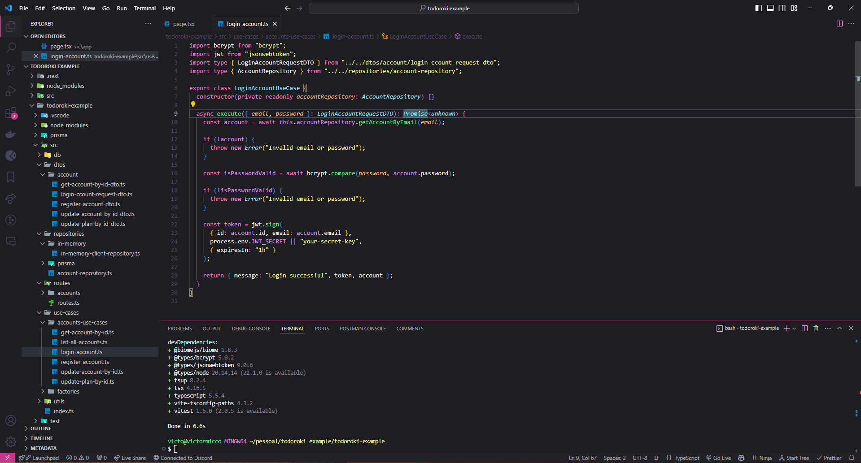861x463 pixels.
Task: Close the login-account.ts editor tab
Action: 275,24
